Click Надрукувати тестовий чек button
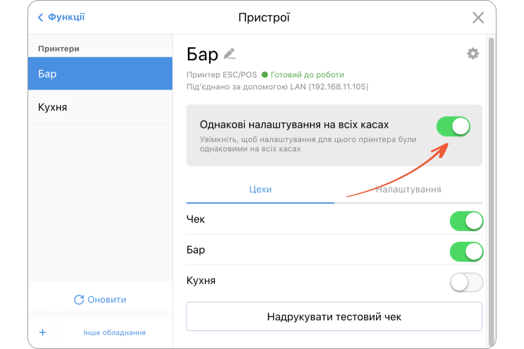 (334, 317)
